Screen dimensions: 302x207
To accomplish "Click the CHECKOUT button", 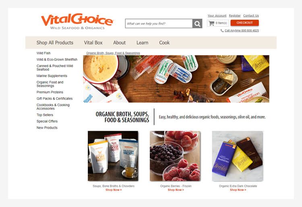I will pyautogui.click(x=244, y=23).
